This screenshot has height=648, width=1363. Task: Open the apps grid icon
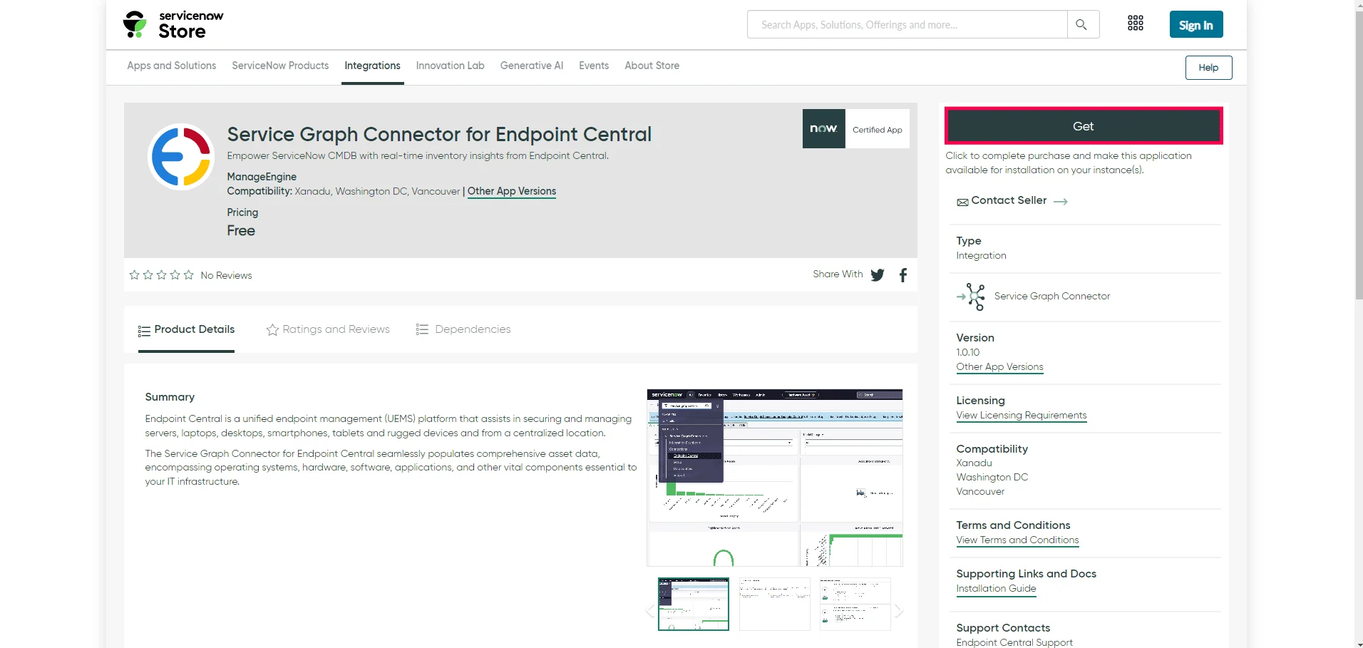(1136, 24)
